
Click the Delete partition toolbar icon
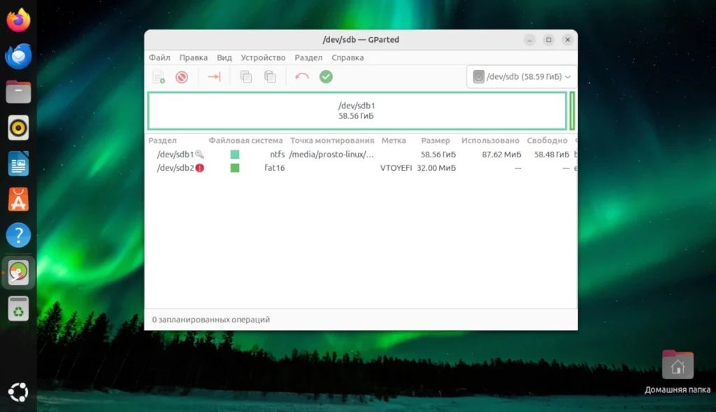pyautogui.click(x=182, y=77)
